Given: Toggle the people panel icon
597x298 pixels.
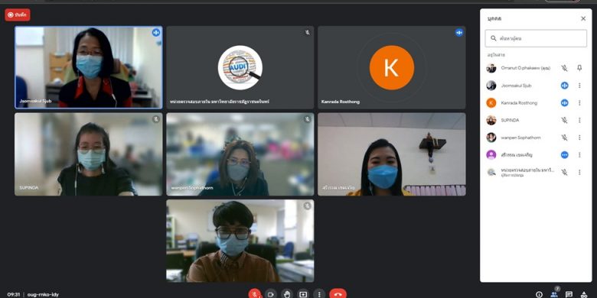Looking at the screenshot, I should tap(554, 294).
